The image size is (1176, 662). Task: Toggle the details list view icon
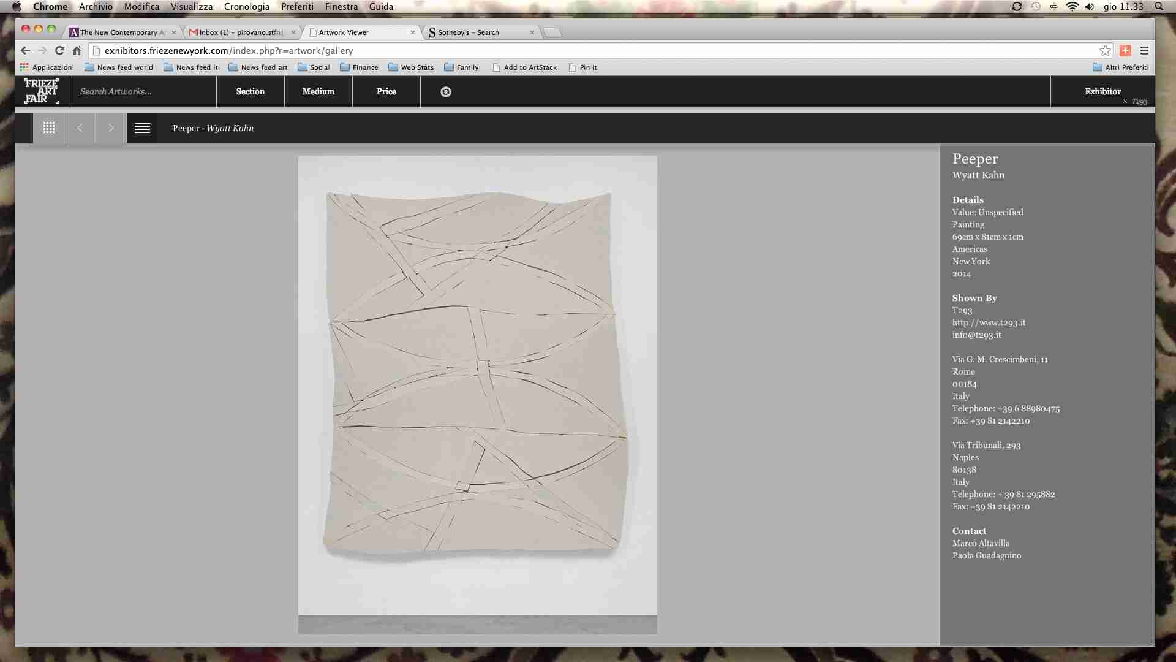point(142,128)
